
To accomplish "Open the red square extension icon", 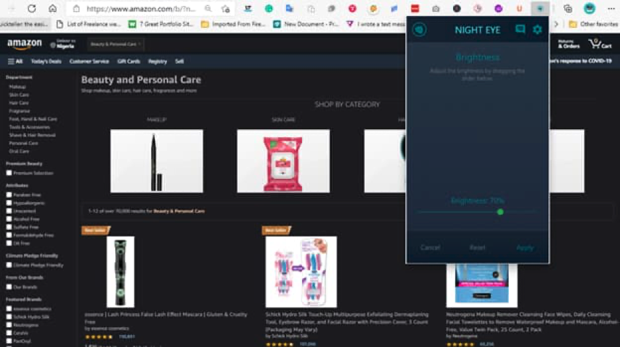I will [x=415, y=9].
